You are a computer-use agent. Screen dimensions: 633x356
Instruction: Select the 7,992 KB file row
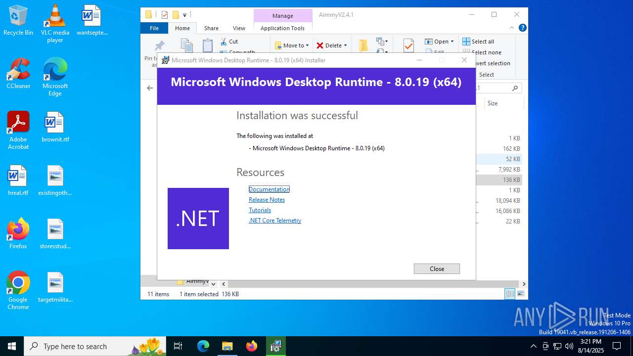(499, 170)
